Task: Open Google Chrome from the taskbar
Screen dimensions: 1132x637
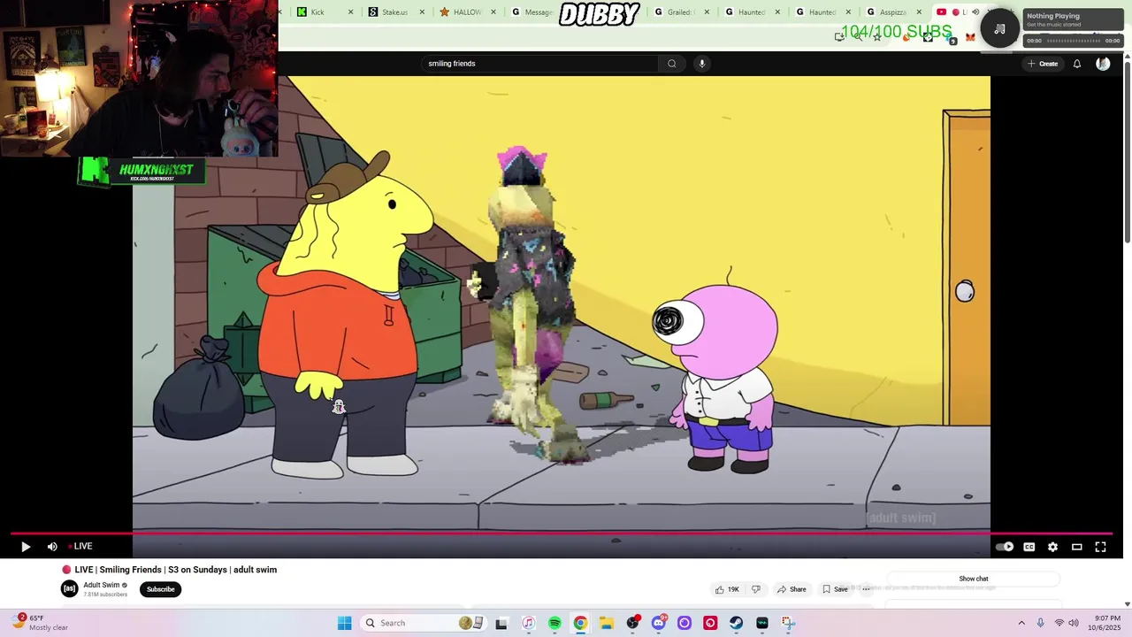Action: click(x=580, y=623)
